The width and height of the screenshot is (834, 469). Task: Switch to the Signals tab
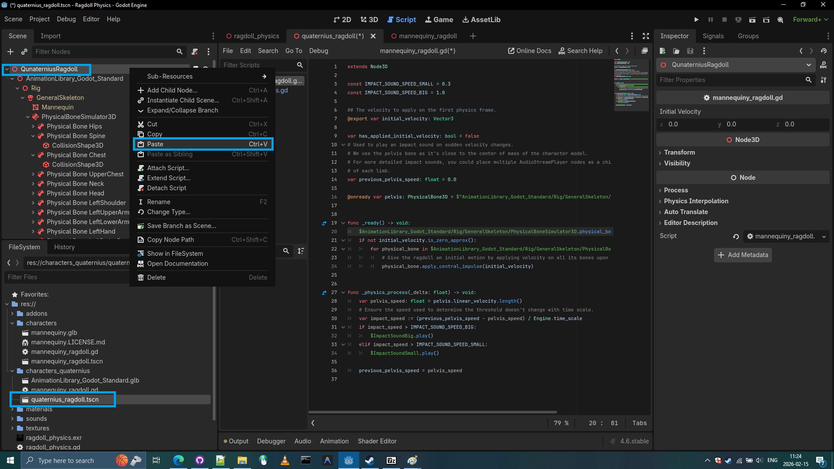coord(713,36)
